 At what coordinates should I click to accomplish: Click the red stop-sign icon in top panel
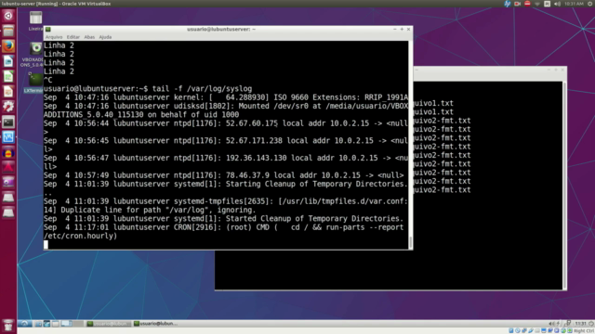[x=527, y=4]
